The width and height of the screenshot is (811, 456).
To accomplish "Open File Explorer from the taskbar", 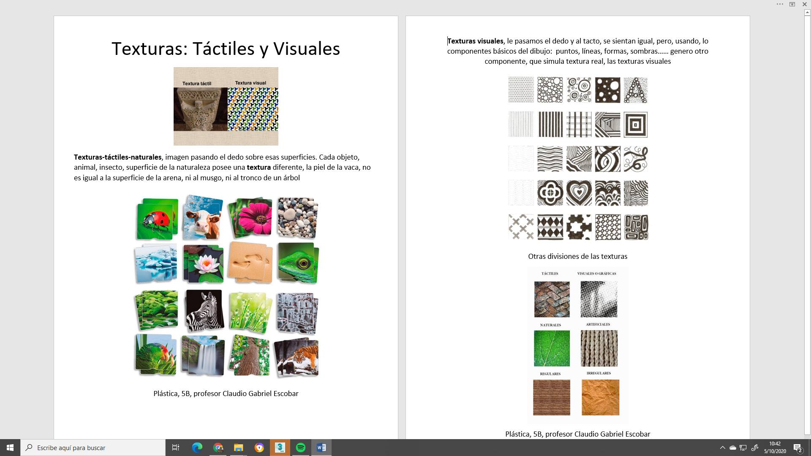I will coord(239,448).
